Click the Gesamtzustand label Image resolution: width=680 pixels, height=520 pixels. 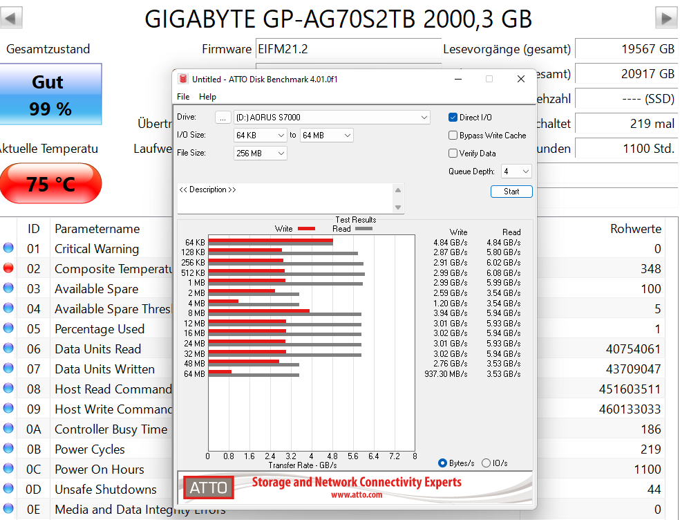tap(48, 48)
